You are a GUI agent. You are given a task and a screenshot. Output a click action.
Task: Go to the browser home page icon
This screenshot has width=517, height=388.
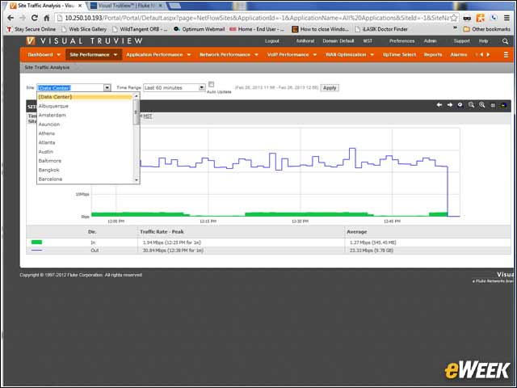pos(47,18)
